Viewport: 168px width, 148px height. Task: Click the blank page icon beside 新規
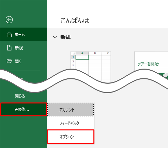pyautogui.click(x=9, y=48)
